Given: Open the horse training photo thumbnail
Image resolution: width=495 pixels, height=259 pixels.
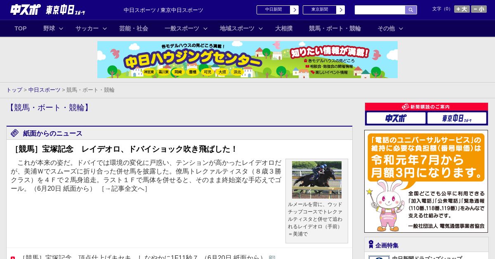Looking at the screenshot, I should (317, 180).
